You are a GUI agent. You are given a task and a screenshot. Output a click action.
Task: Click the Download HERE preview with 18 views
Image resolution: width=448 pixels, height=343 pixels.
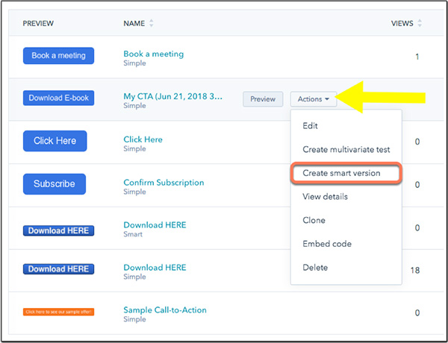coord(58,269)
